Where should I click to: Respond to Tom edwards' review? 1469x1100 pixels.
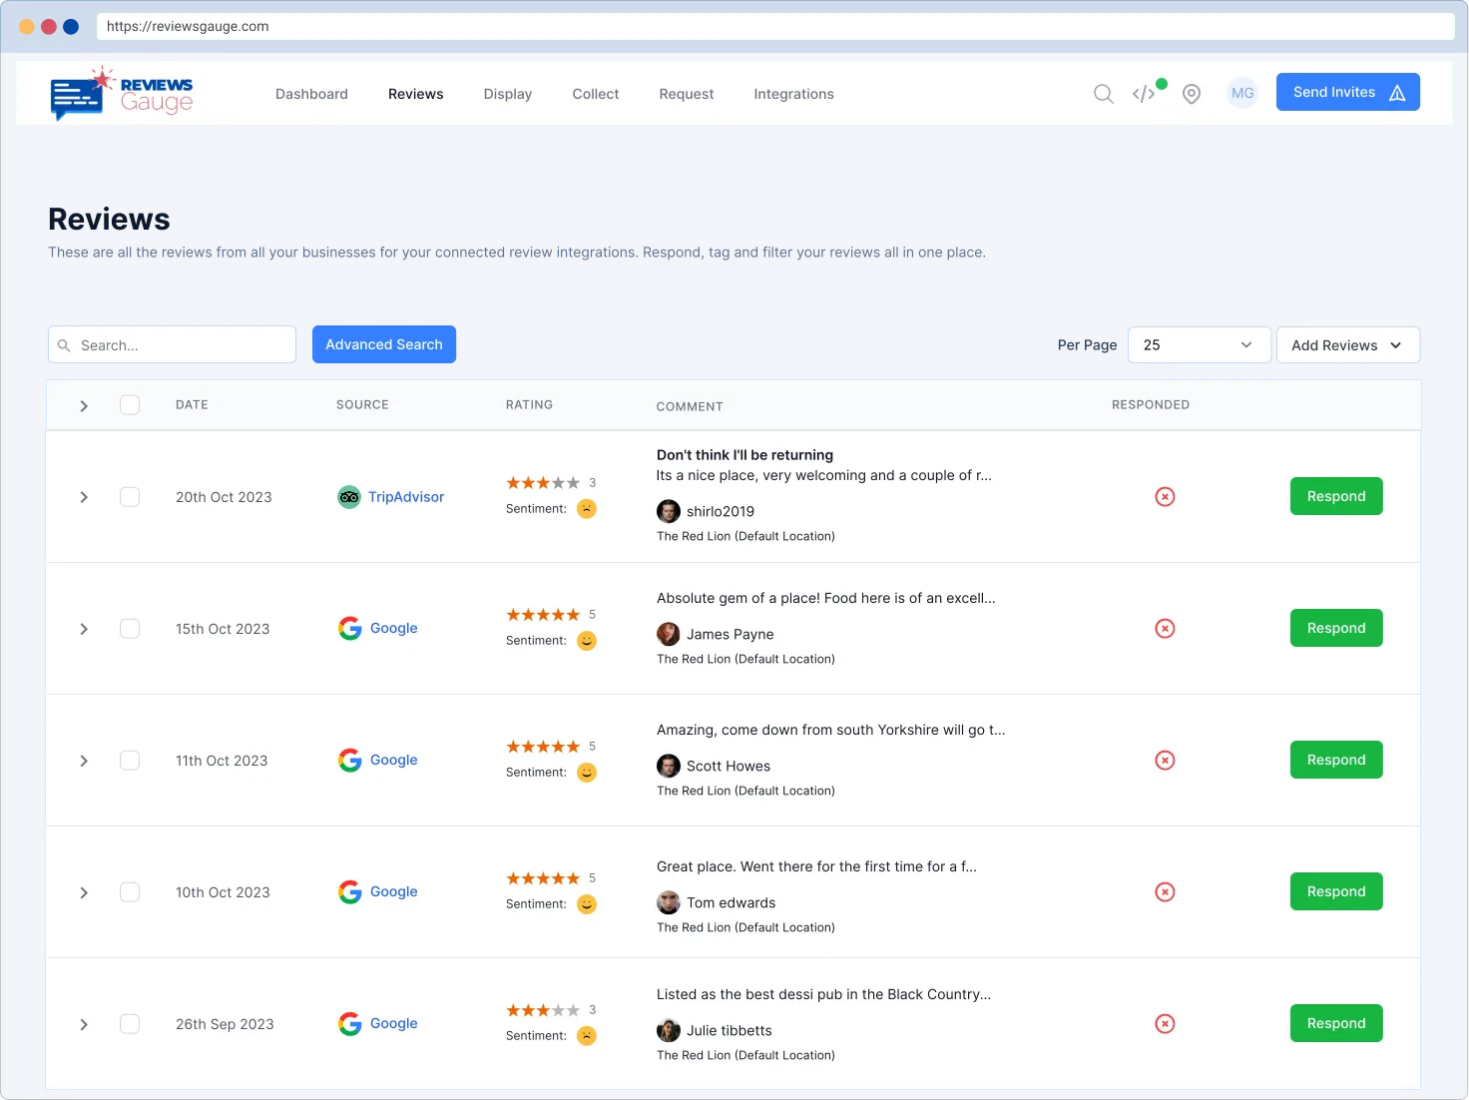coord(1335,891)
